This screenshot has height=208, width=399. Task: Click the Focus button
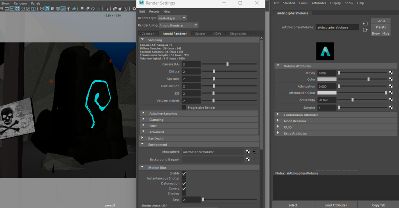[x=381, y=21]
